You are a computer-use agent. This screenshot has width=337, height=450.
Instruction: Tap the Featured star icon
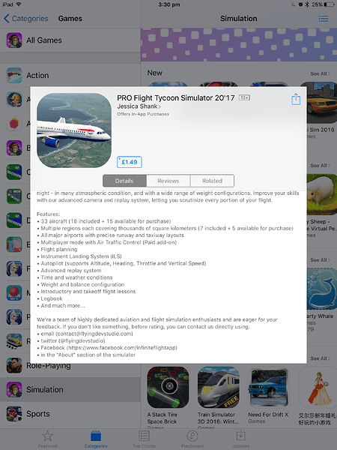tap(48, 436)
